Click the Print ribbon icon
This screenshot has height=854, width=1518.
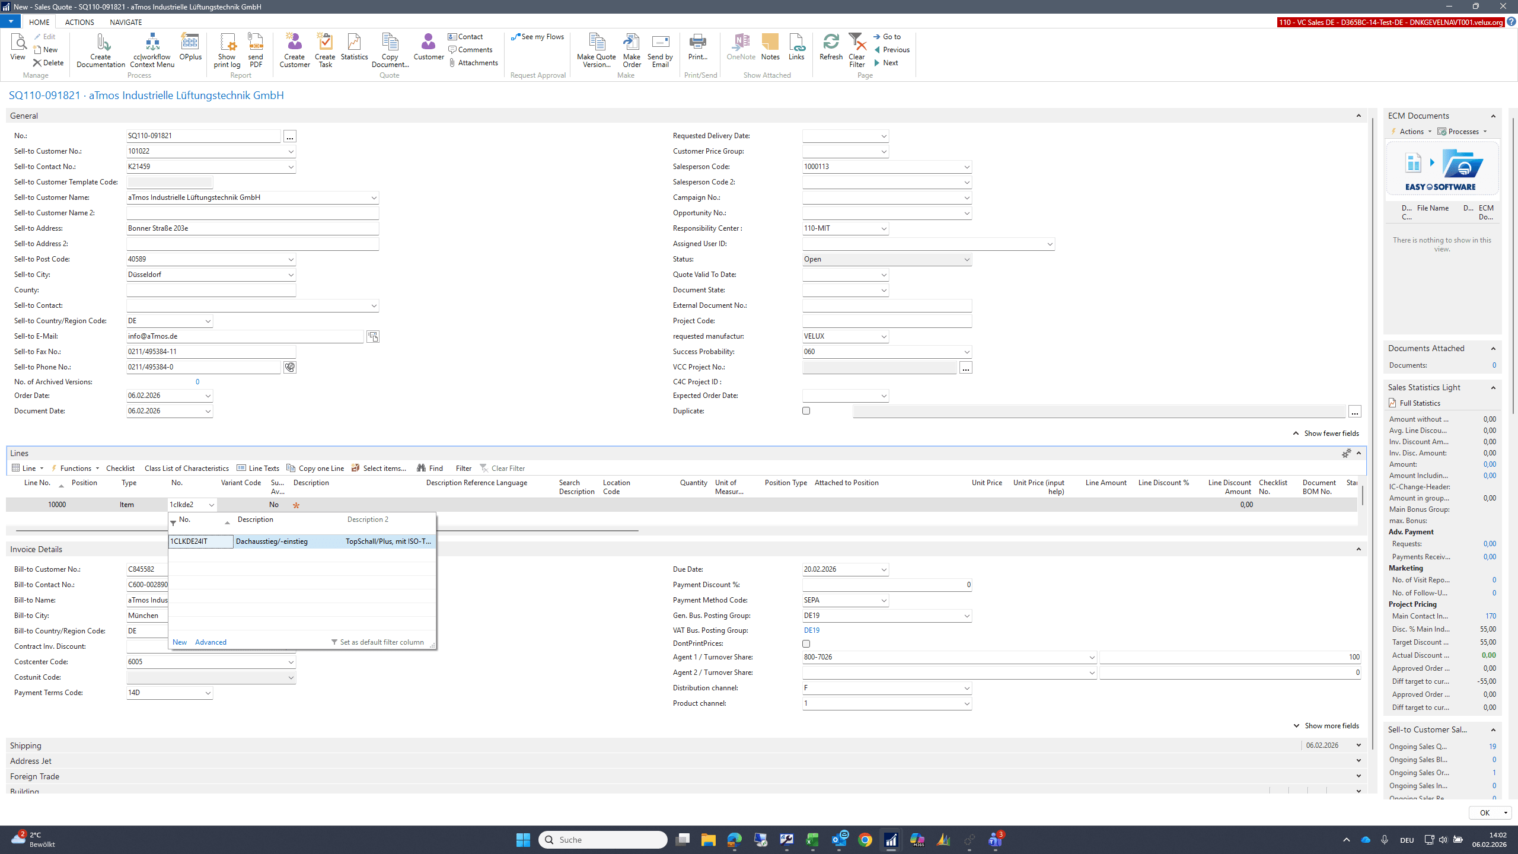[698, 47]
